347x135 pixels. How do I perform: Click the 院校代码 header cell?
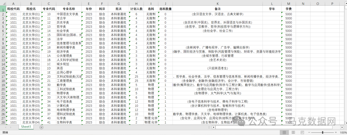13,9
